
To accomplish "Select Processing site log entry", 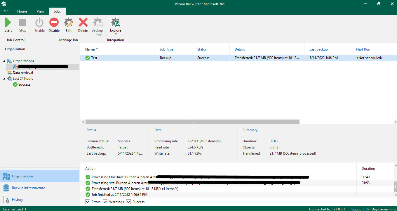I will coord(218,183).
